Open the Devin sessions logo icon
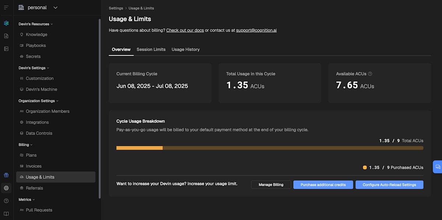 tap(6, 23)
